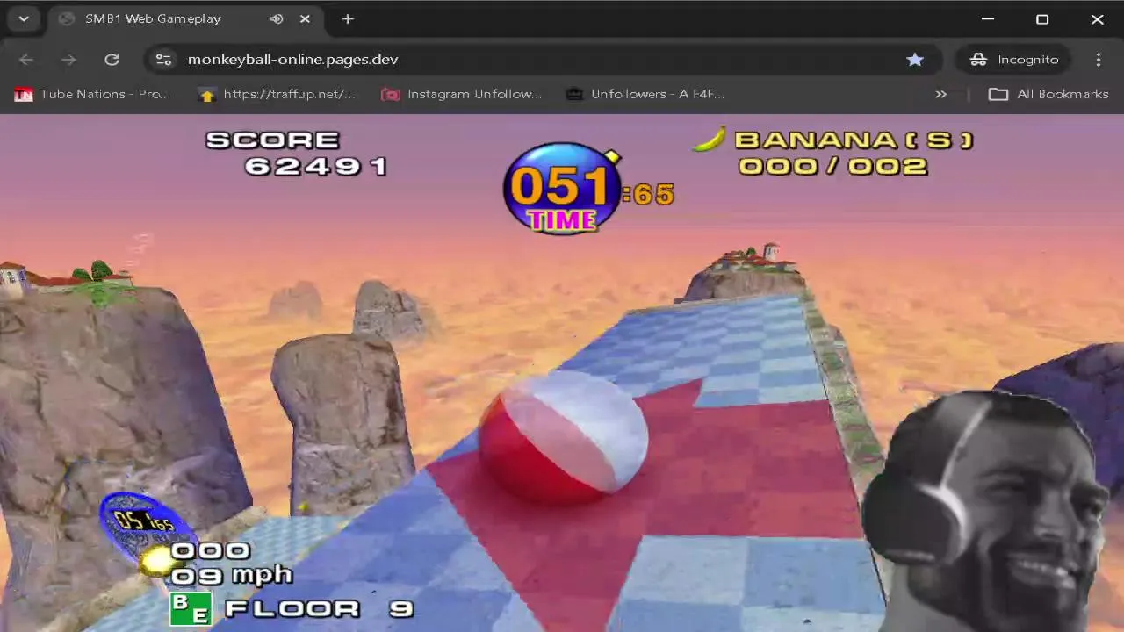Open the tab search dropdown arrow
Viewport: 1124px width, 632px height.
(24, 18)
